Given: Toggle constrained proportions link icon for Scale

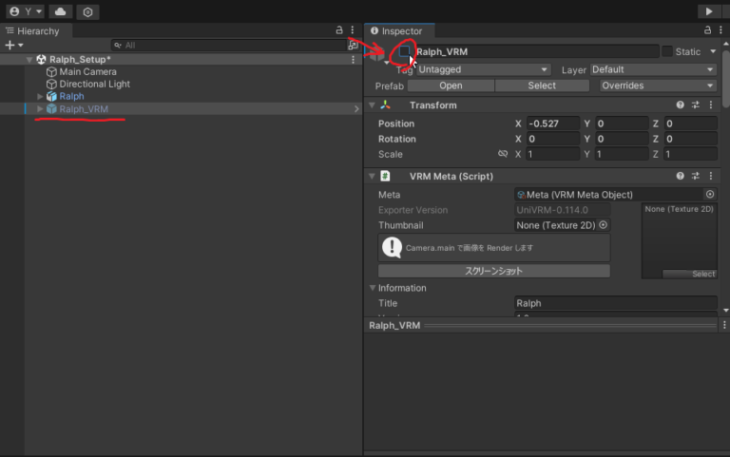Looking at the screenshot, I should (x=503, y=154).
